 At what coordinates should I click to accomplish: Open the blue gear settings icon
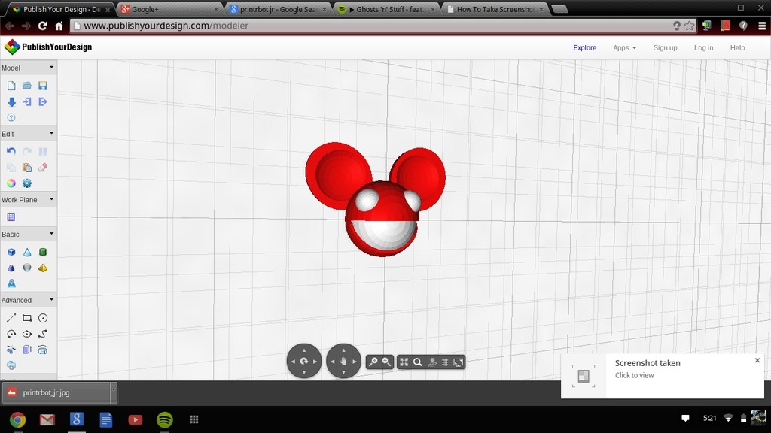pos(27,183)
